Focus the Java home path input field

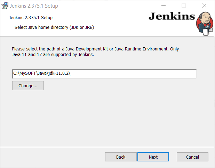point(104,74)
